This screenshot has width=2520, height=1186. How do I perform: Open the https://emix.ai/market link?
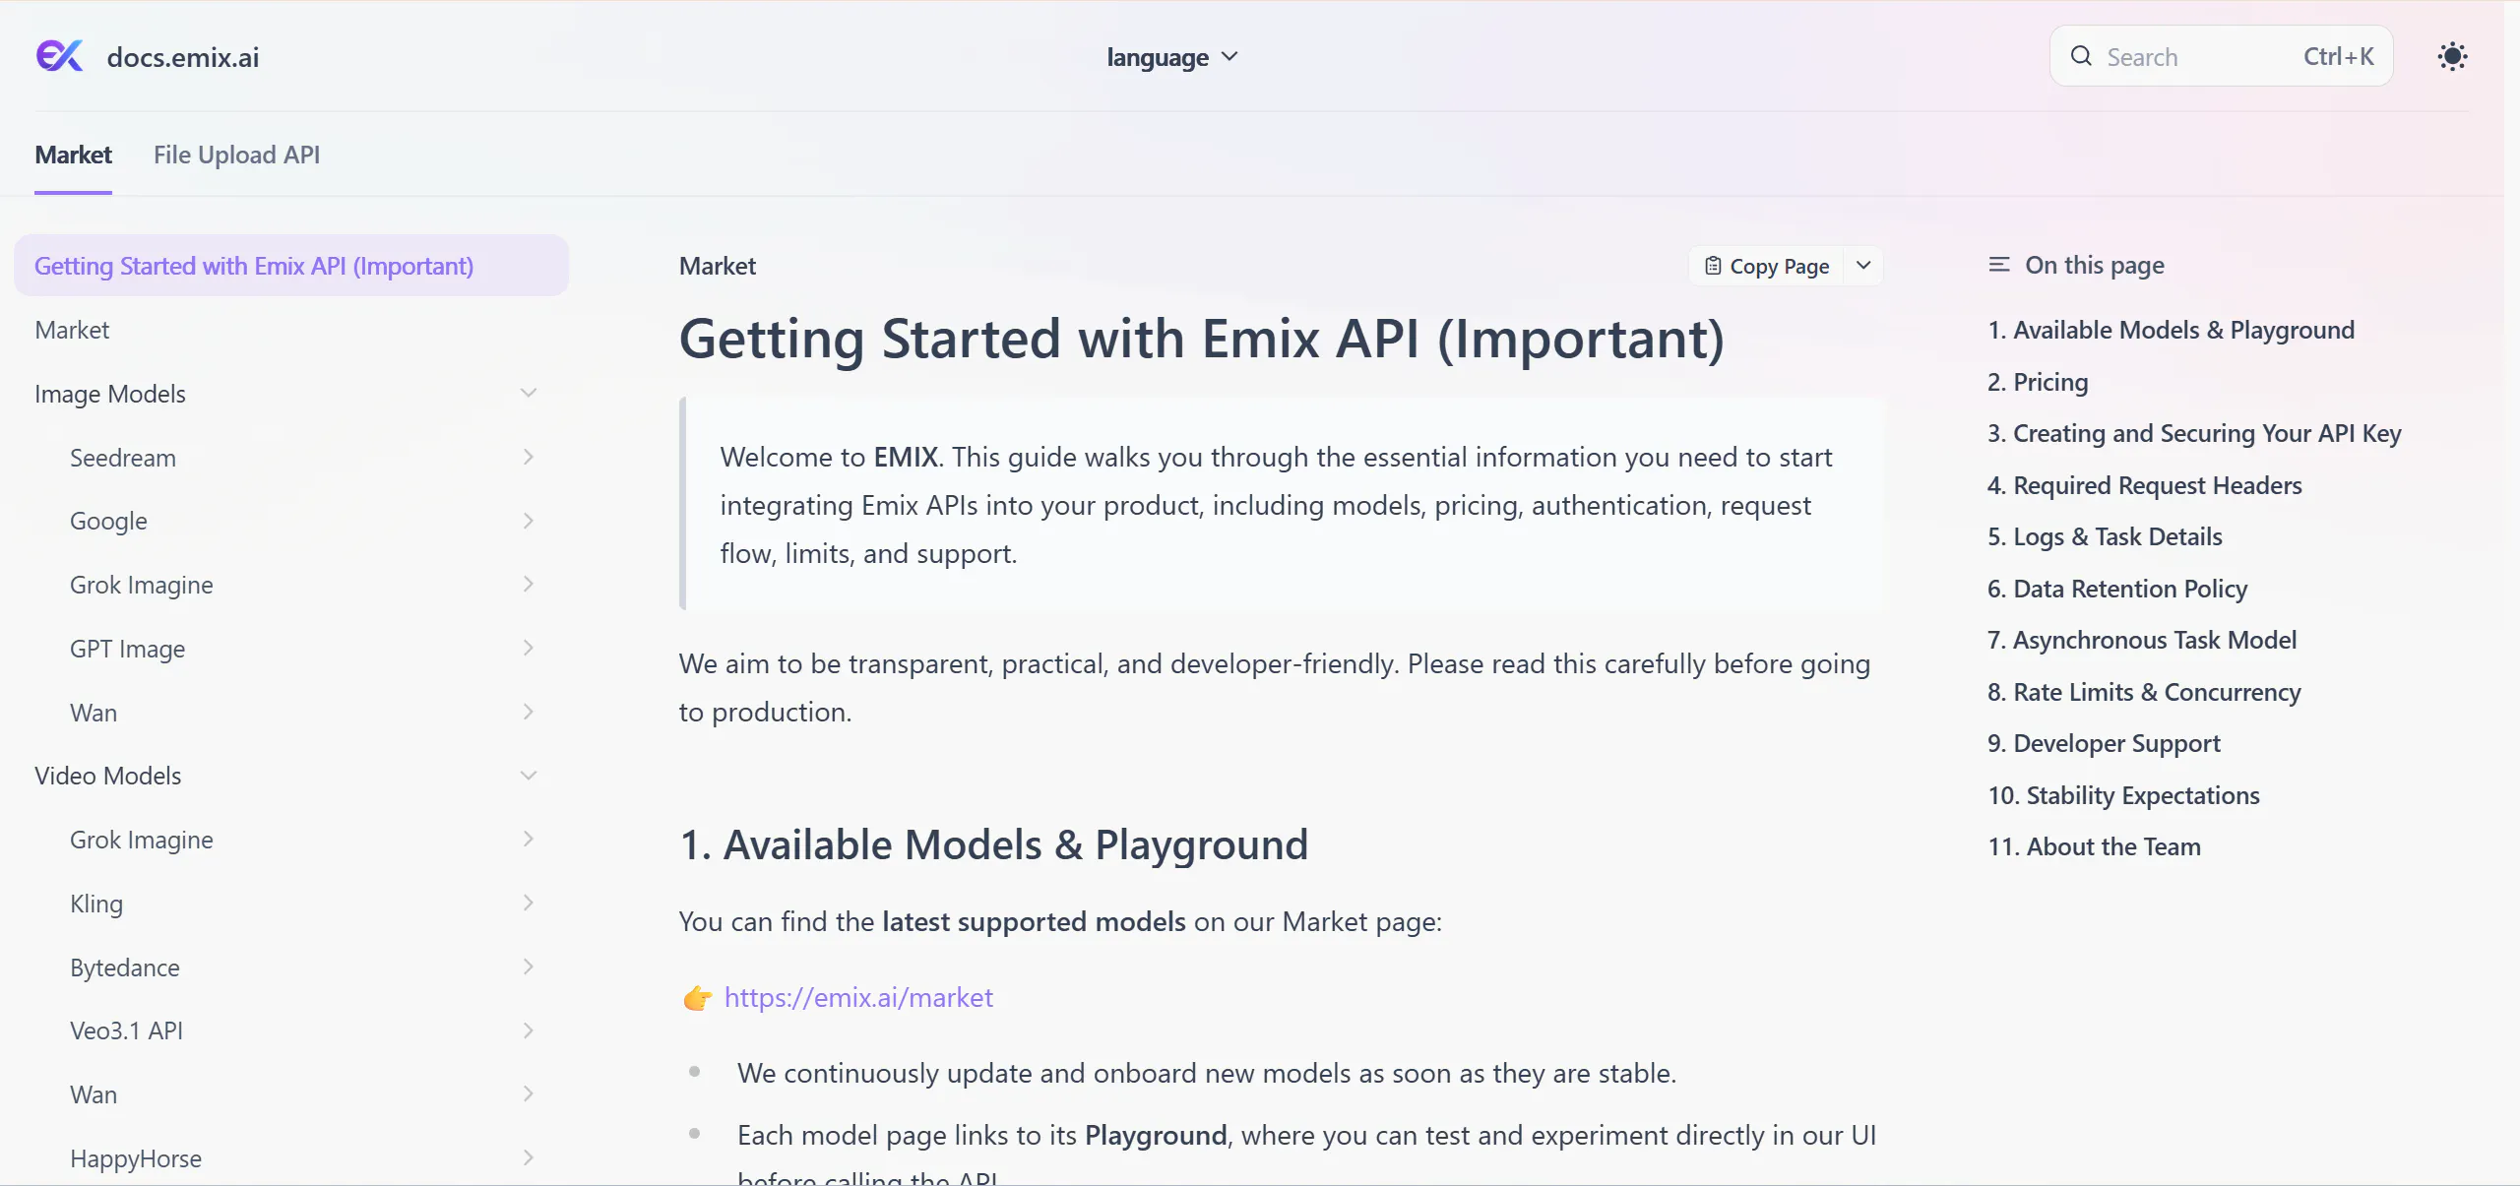point(858,997)
